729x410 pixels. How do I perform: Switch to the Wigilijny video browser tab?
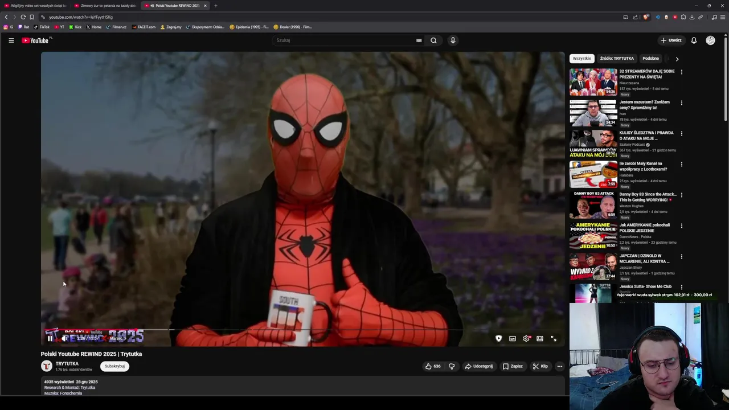[x=36, y=6]
